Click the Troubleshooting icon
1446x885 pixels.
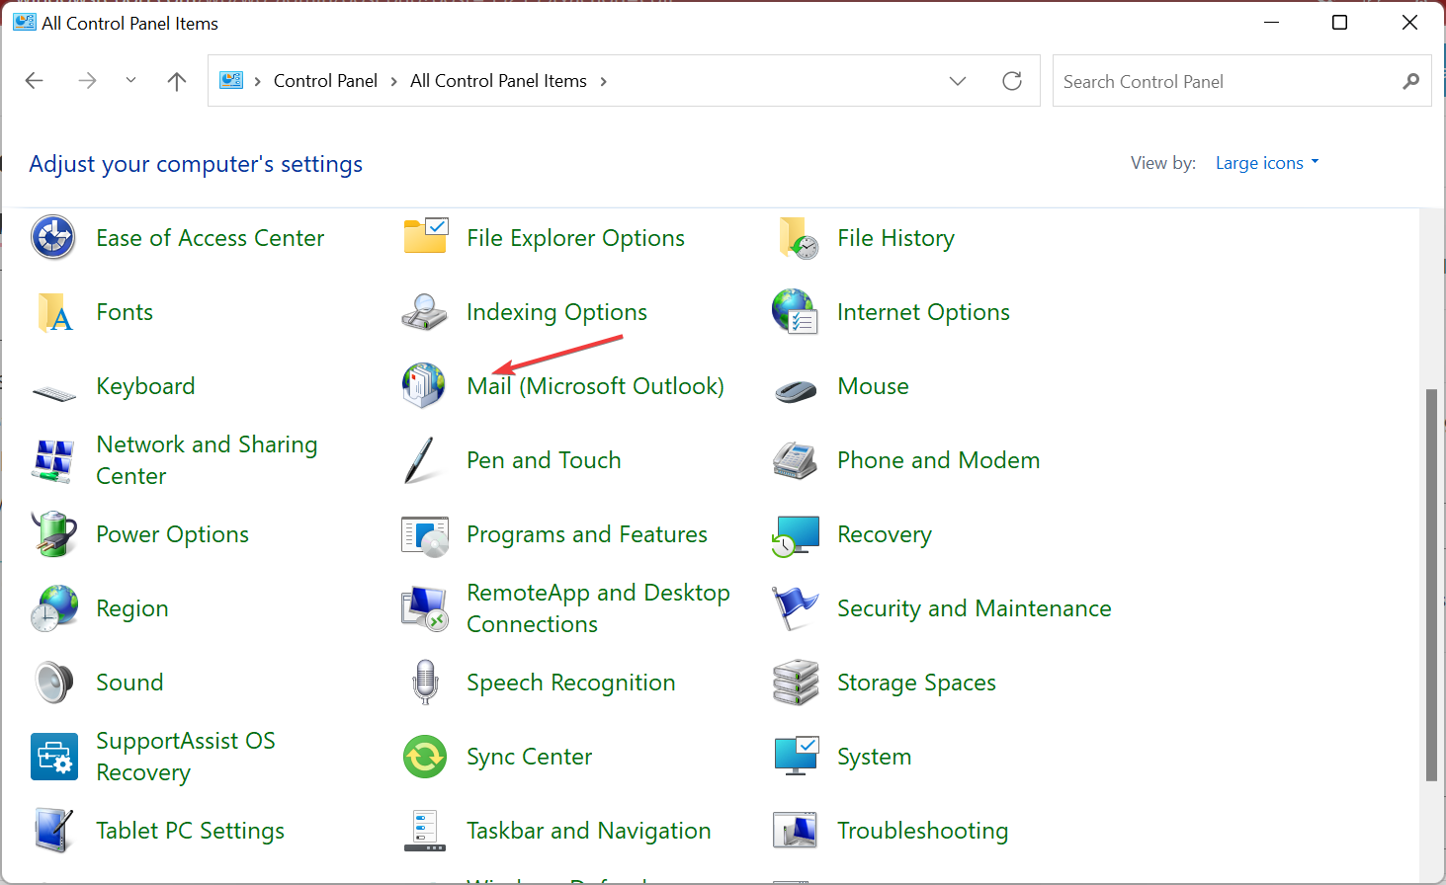pyautogui.click(x=796, y=831)
